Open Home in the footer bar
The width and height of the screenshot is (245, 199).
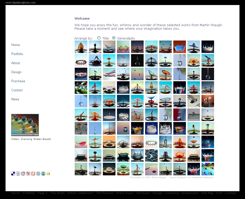click(16, 193)
